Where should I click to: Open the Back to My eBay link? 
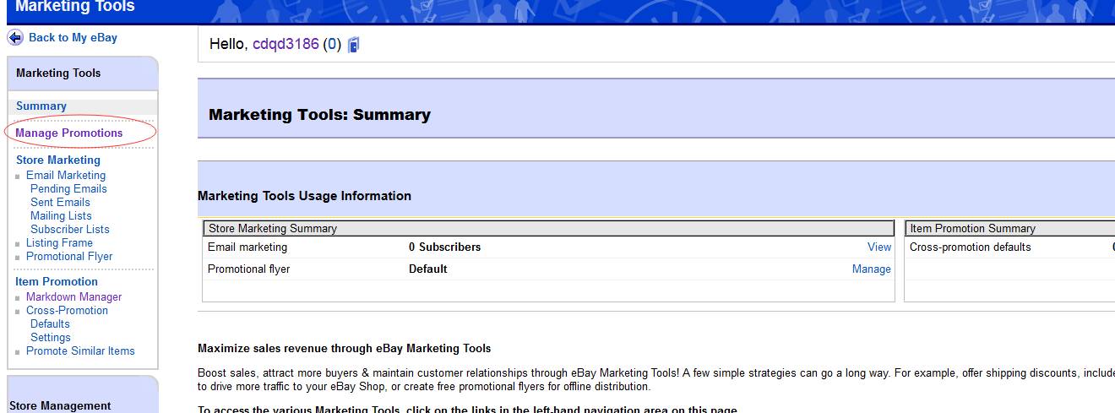(73, 37)
